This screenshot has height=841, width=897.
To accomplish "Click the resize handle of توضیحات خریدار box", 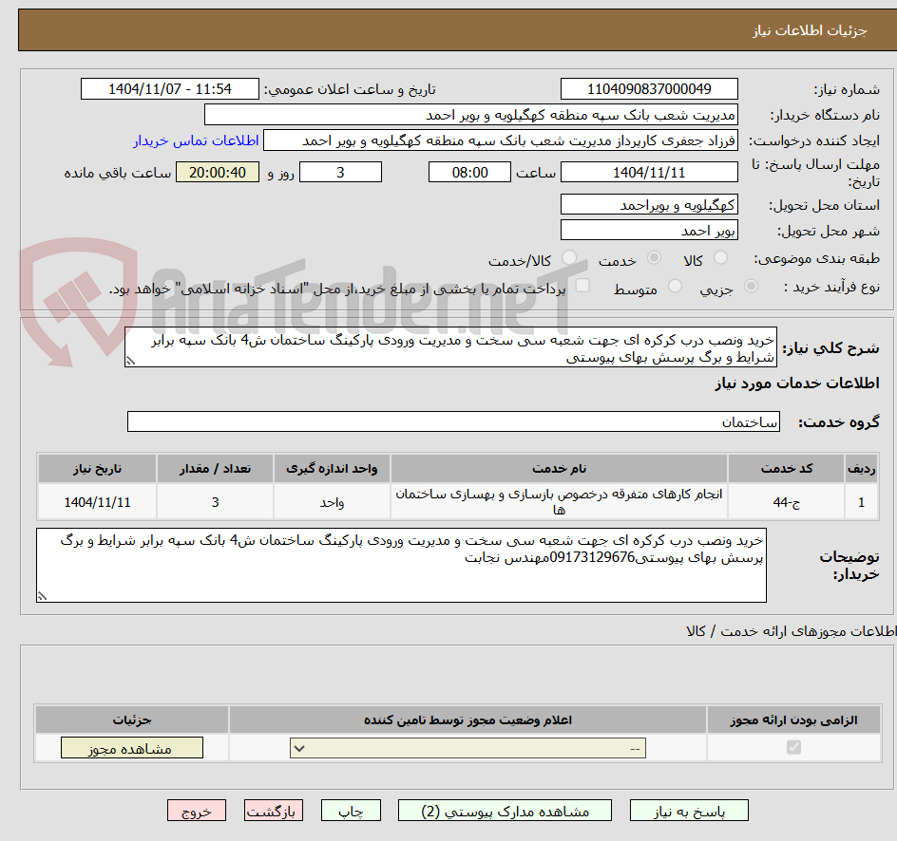I will click(x=42, y=596).
